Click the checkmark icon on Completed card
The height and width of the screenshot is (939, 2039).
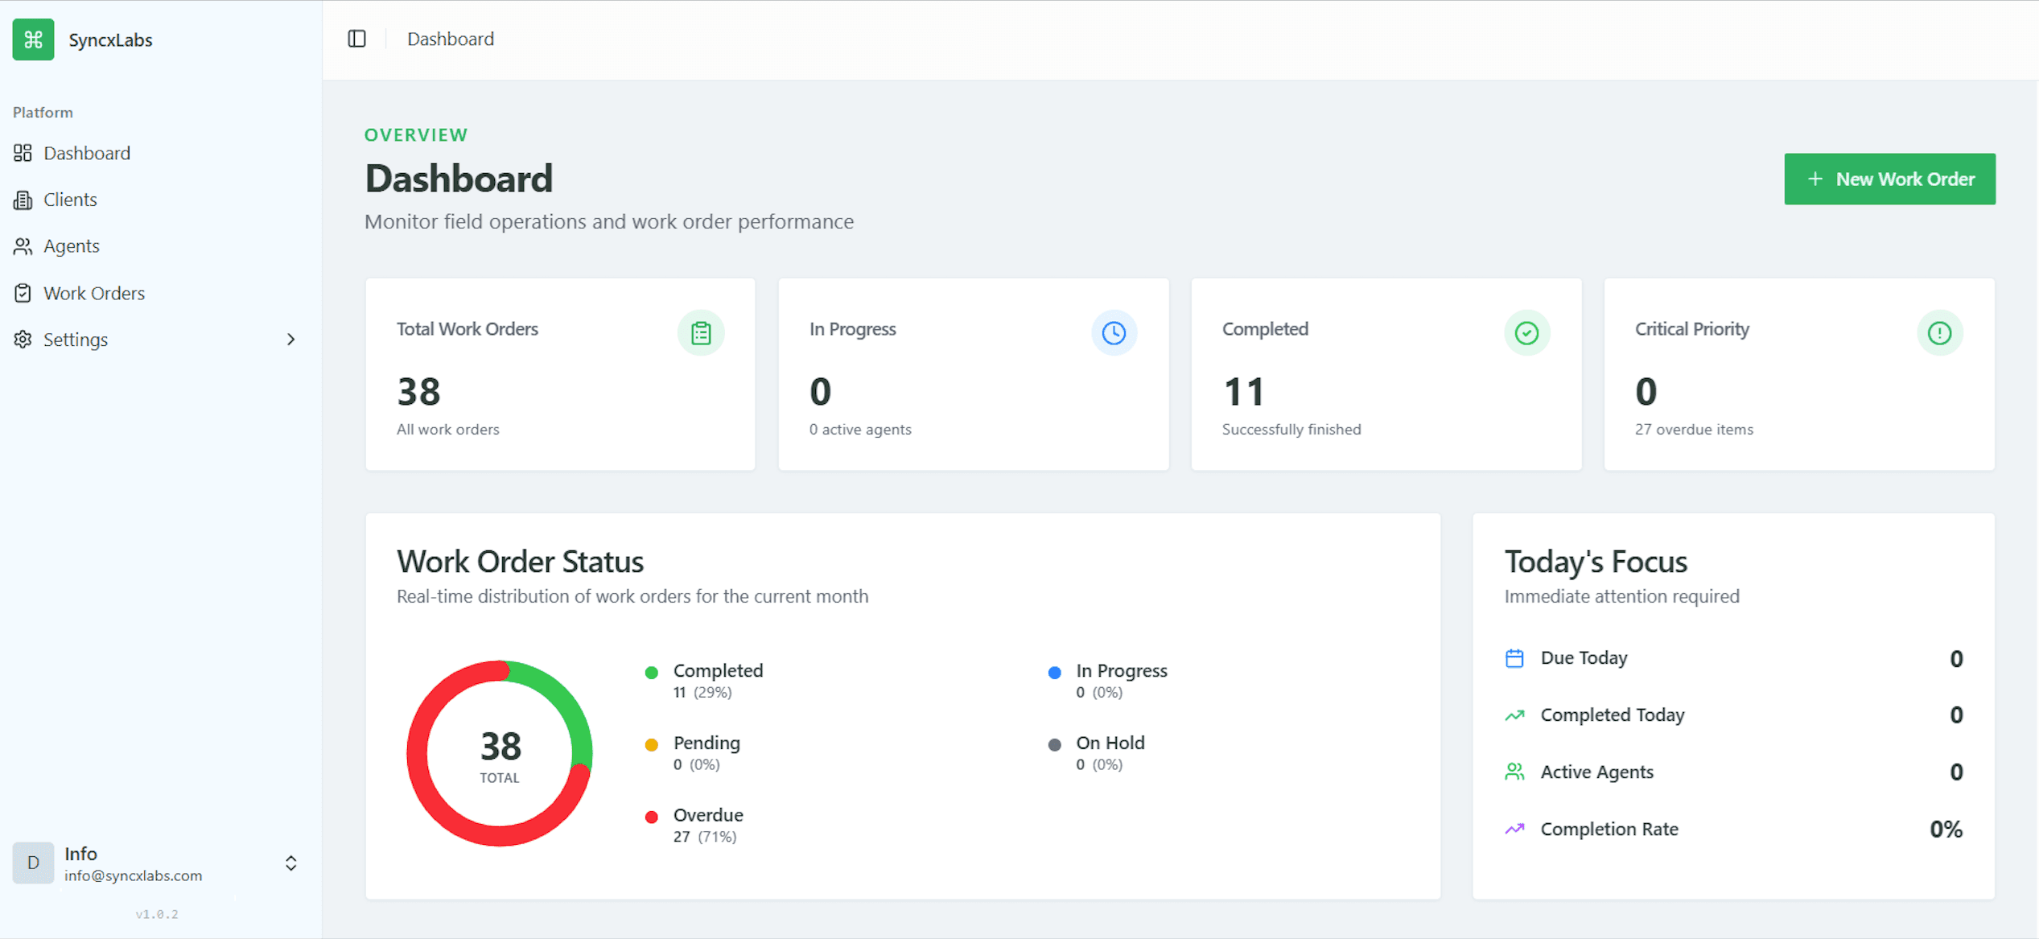1526,332
